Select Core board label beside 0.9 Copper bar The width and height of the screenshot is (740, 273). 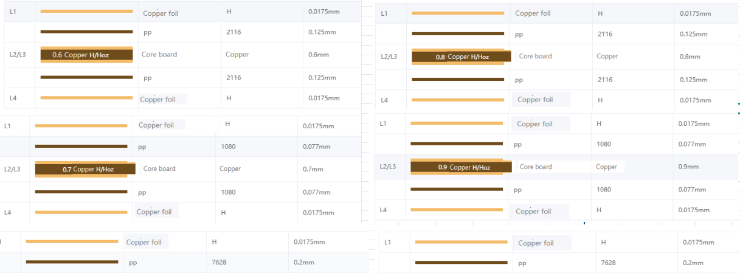pyautogui.click(x=536, y=167)
